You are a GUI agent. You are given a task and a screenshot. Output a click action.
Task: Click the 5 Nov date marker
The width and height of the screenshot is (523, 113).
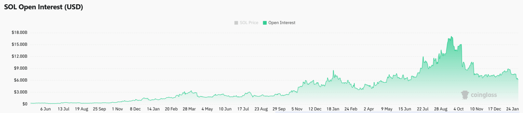point(297,109)
